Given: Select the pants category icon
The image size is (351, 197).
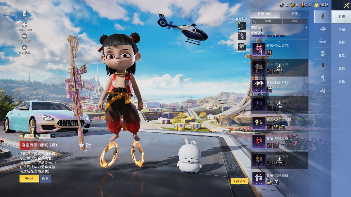Looking at the screenshot, I should 323,78.
